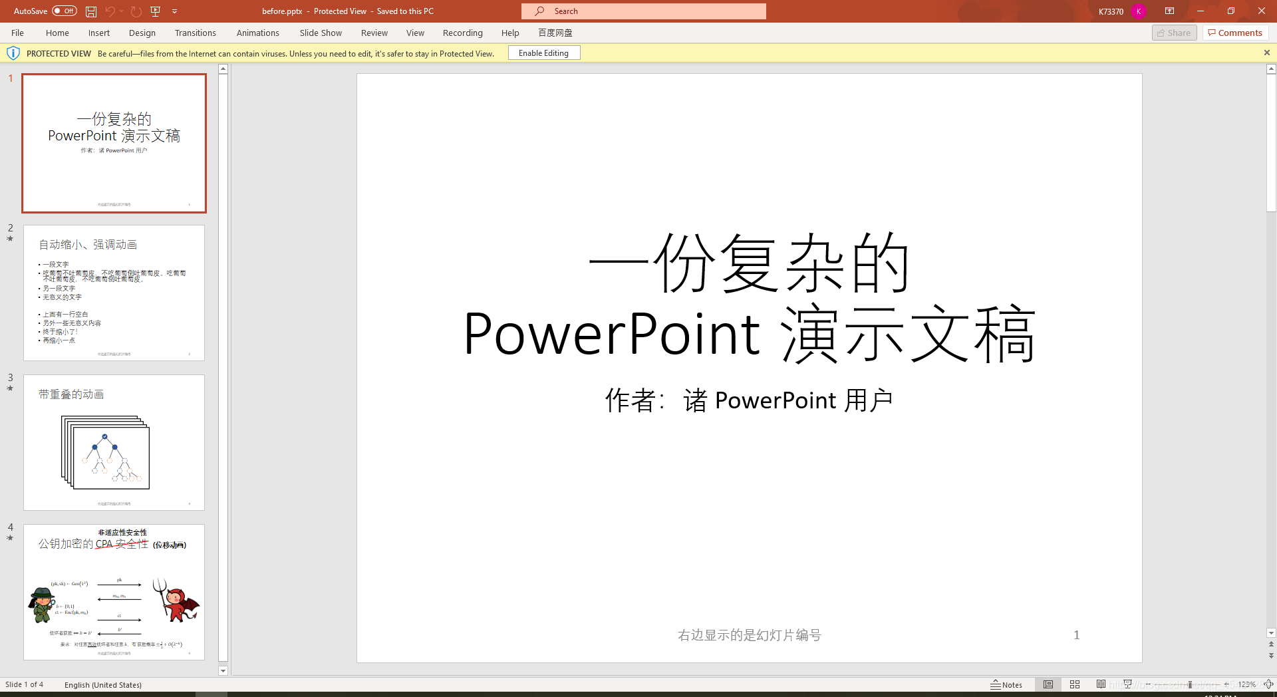Select slide 1 thumbnail
The height and width of the screenshot is (697, 1277).
pyautogui.click(x=114, y=143)
